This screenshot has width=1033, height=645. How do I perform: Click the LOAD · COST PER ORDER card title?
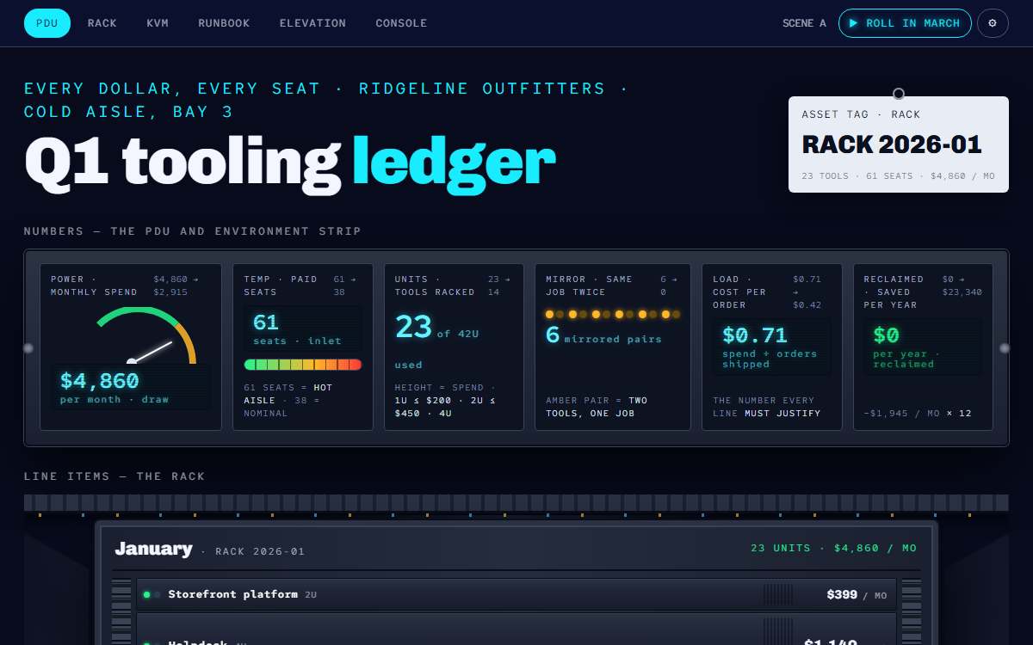click(740, 292)
